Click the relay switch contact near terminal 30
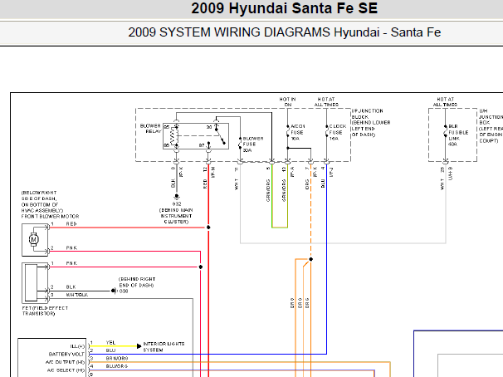The height and width of the screenshot is (377, 503). (x=220, y=135)
